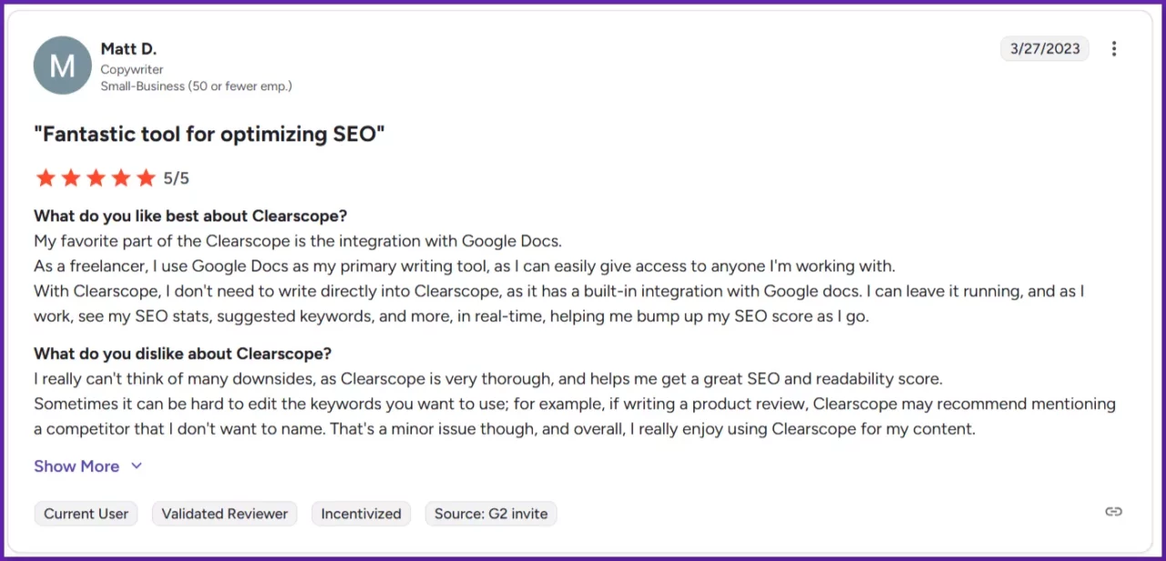
Task: Click the fifth rating star
Action: tap(146, 178)
